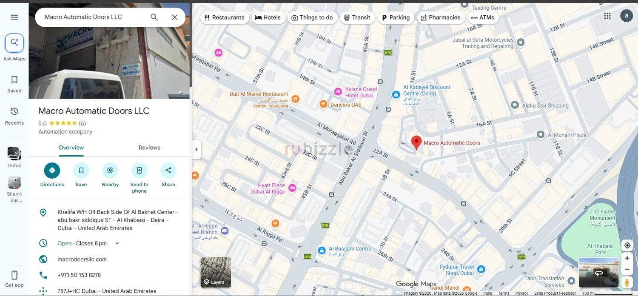Click plus code 787J+HC Dubai
The height and width of the screenshot is (296, 638).
[107, 291]
